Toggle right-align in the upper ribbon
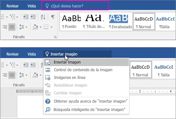Viewport: 176px width, 119px height. point(5,27)
